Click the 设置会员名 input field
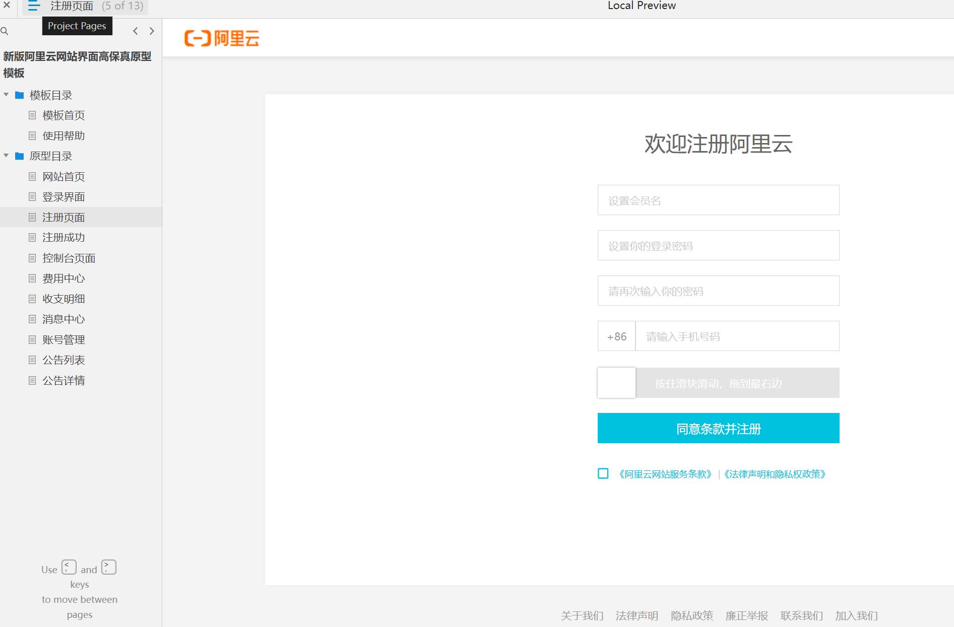Screen dimensions: 954x627 tap(718, 200)
